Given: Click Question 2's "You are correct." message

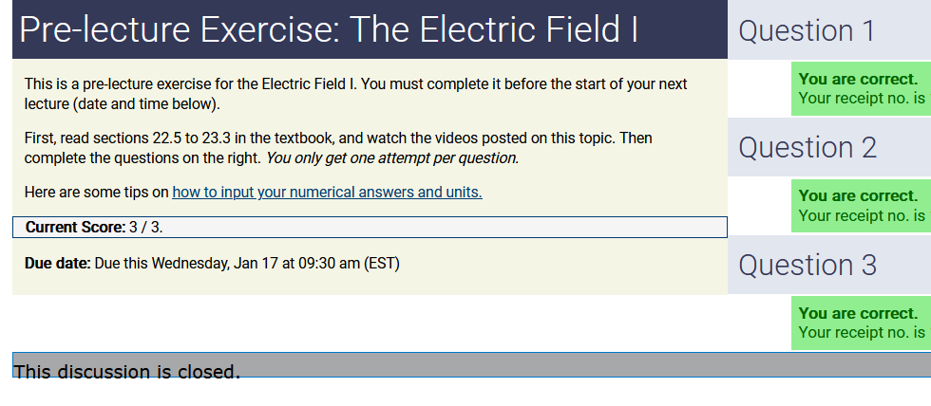Looking at the screenshot, I should click(858, 196).
